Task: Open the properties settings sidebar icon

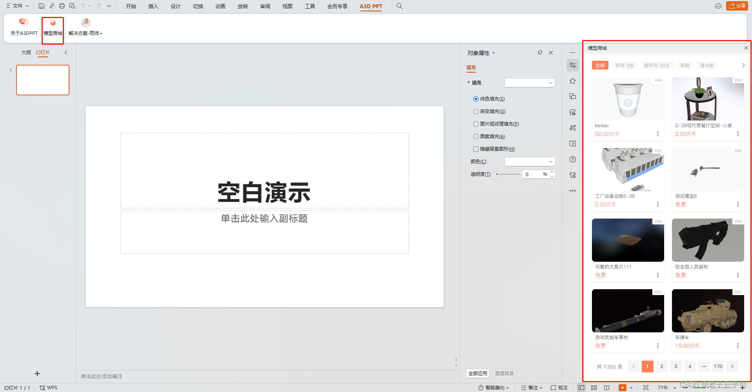Action: pyautogui.click(x=573, y=65)
